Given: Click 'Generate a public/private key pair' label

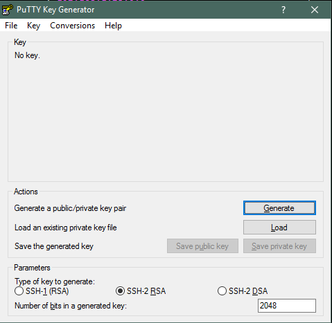Looking at the screenshot, I should pos(70,208).
